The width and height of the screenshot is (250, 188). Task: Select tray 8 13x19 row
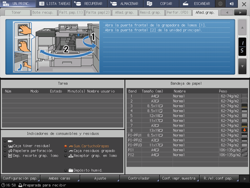(x=187, y=130)
